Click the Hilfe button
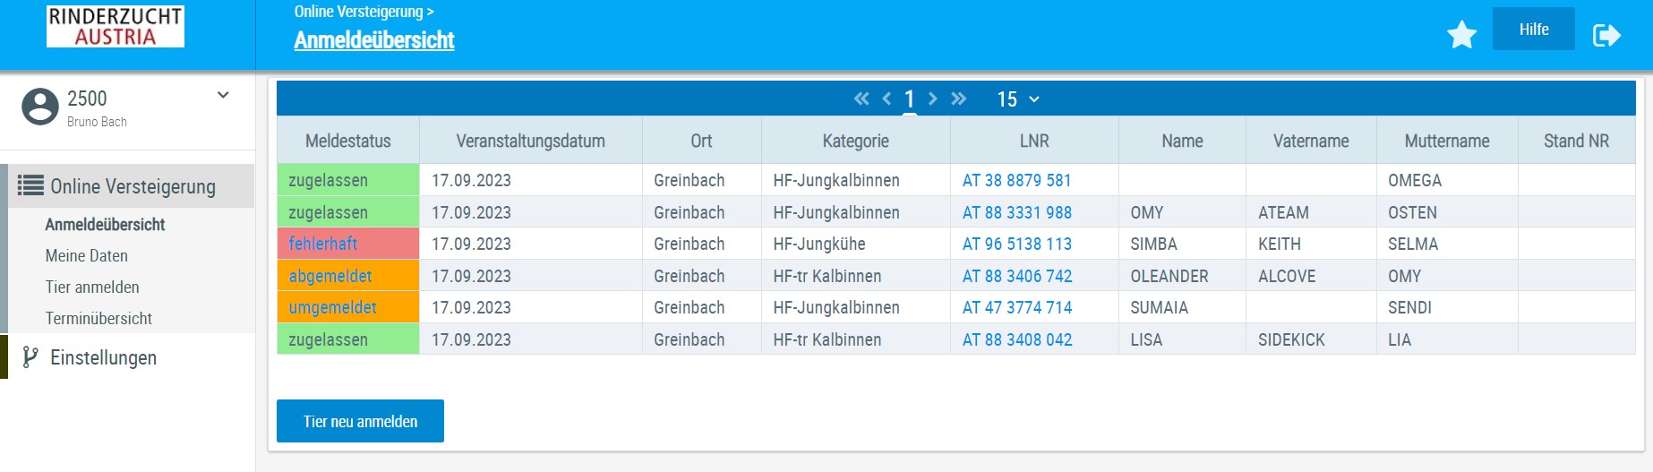The width and height of the screenshot is (1653, 472). [x=1533, y=30]
